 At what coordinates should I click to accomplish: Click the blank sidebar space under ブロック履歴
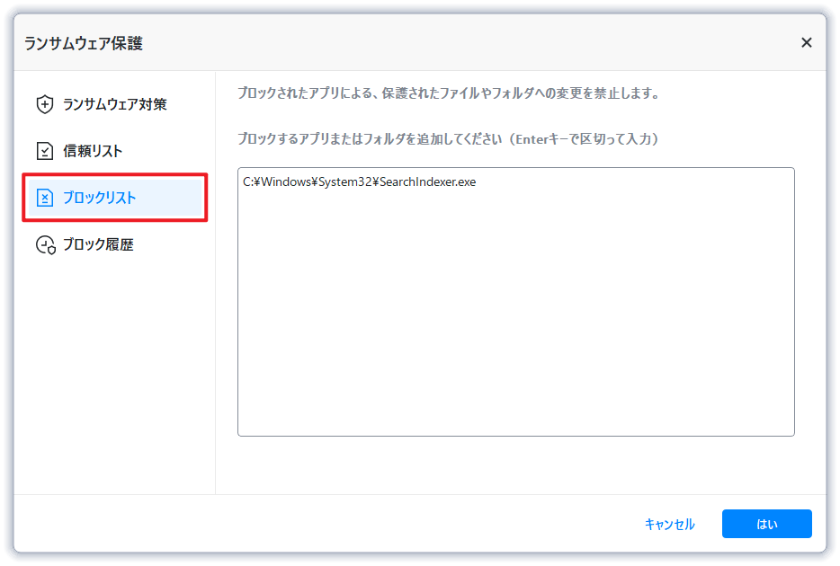click(x=114, y=375)
